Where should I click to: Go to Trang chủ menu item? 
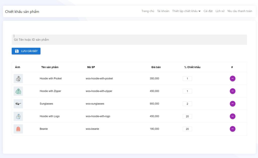[148, 11]
